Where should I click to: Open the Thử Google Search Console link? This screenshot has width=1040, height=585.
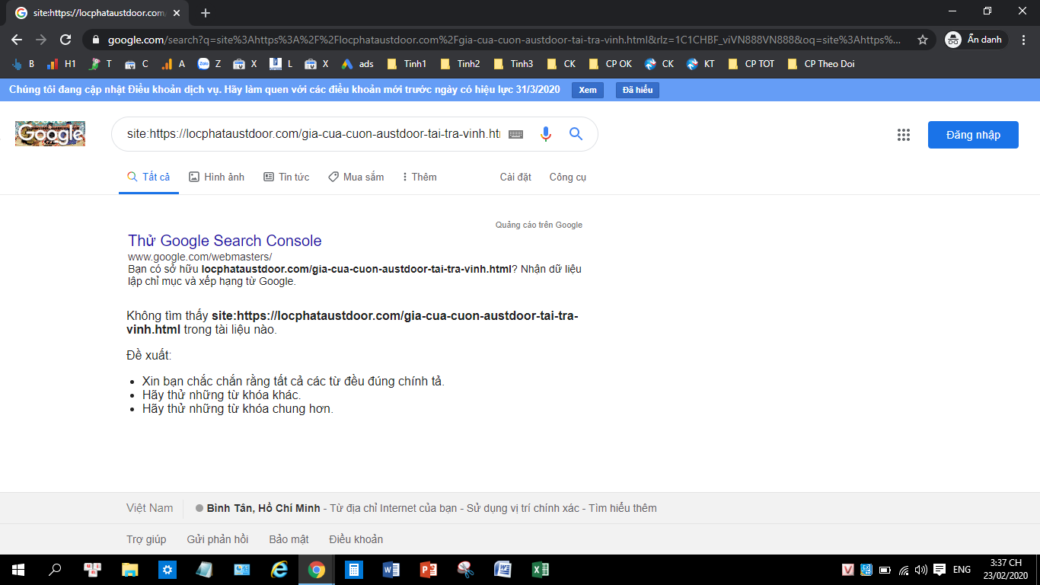(225, 241)
